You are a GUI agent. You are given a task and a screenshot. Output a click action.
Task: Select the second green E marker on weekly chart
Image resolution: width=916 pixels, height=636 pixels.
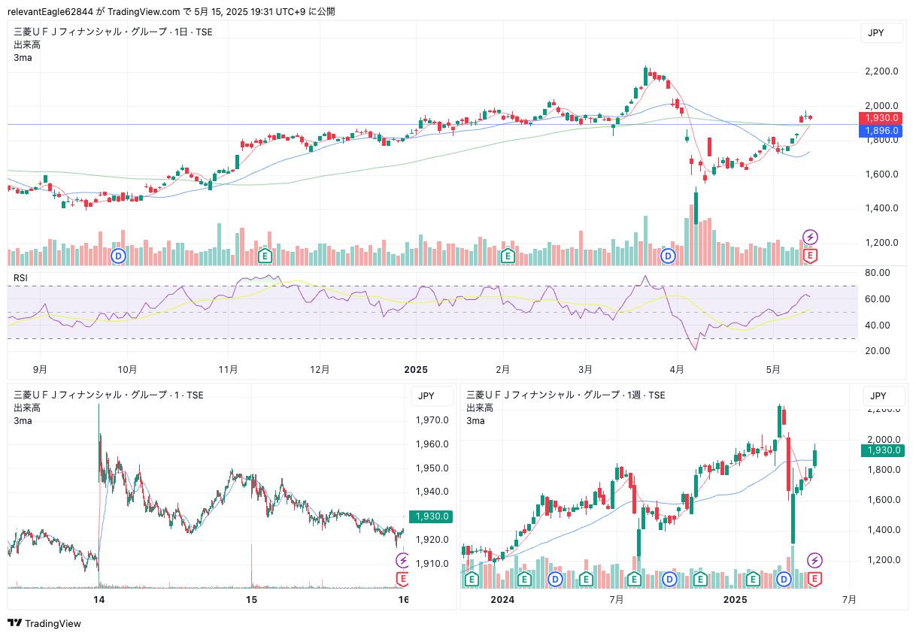click(x=523, y=579)
